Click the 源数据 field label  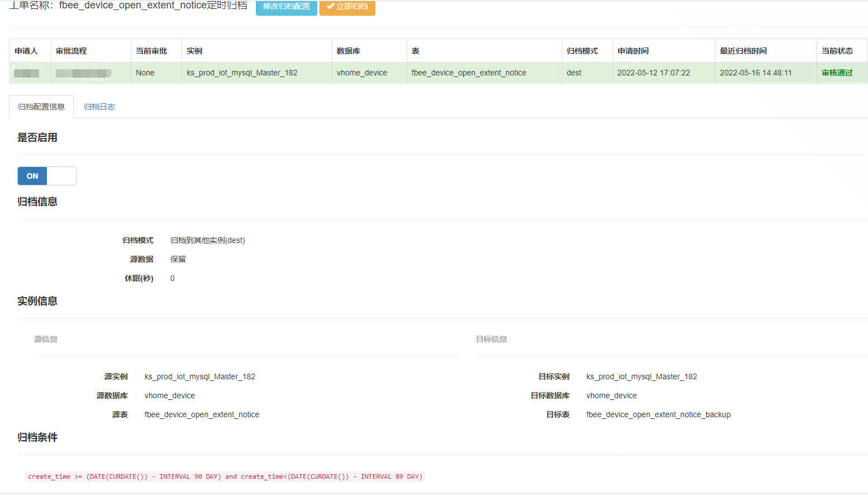pos(142,259)
